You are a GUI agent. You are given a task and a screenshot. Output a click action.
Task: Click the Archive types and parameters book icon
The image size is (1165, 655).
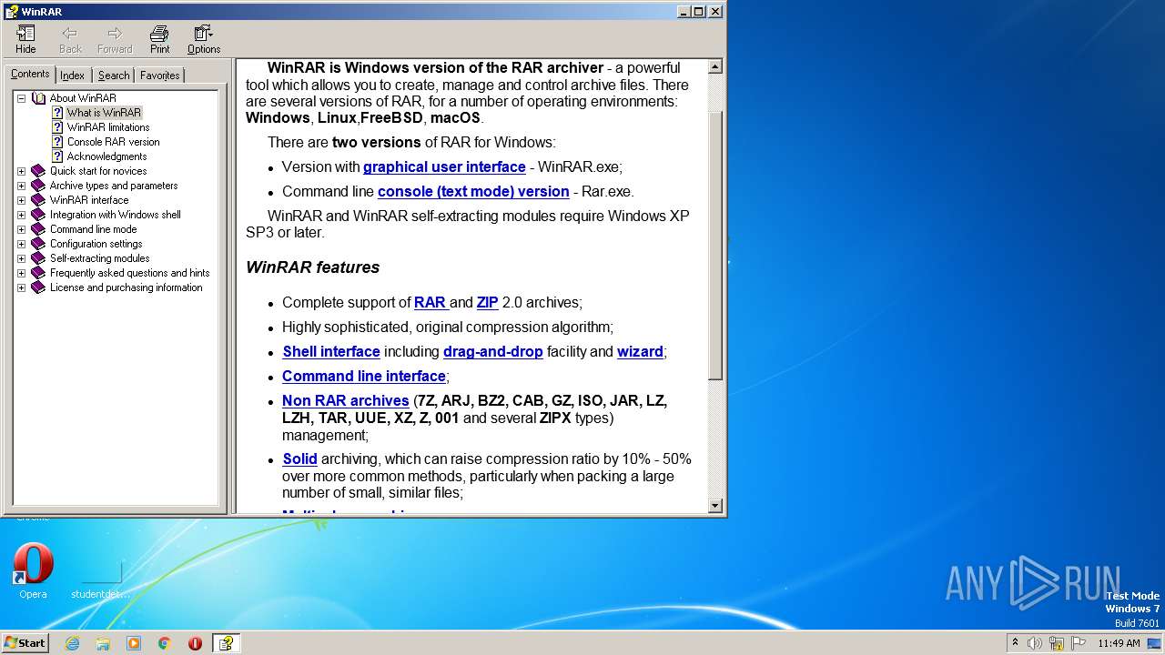point(38,186)
